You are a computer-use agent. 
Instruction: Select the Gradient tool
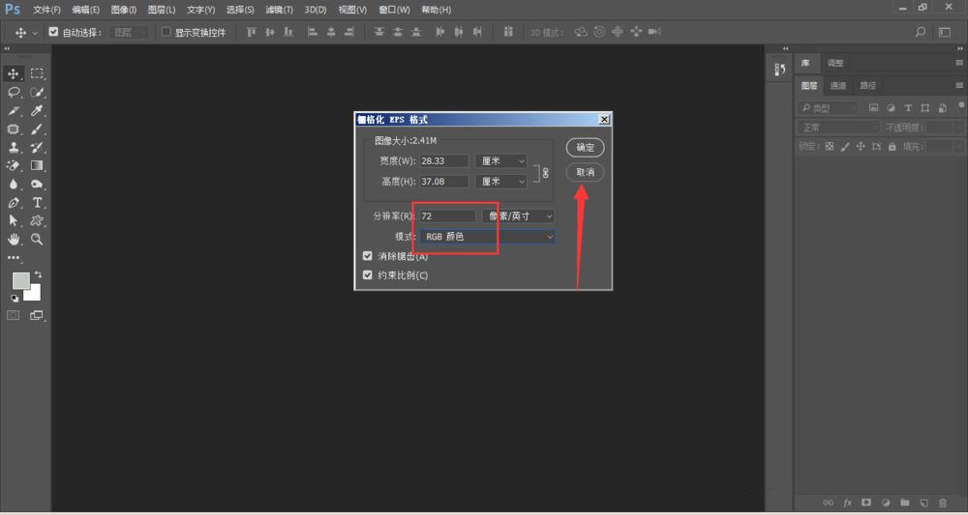(37, 166)
